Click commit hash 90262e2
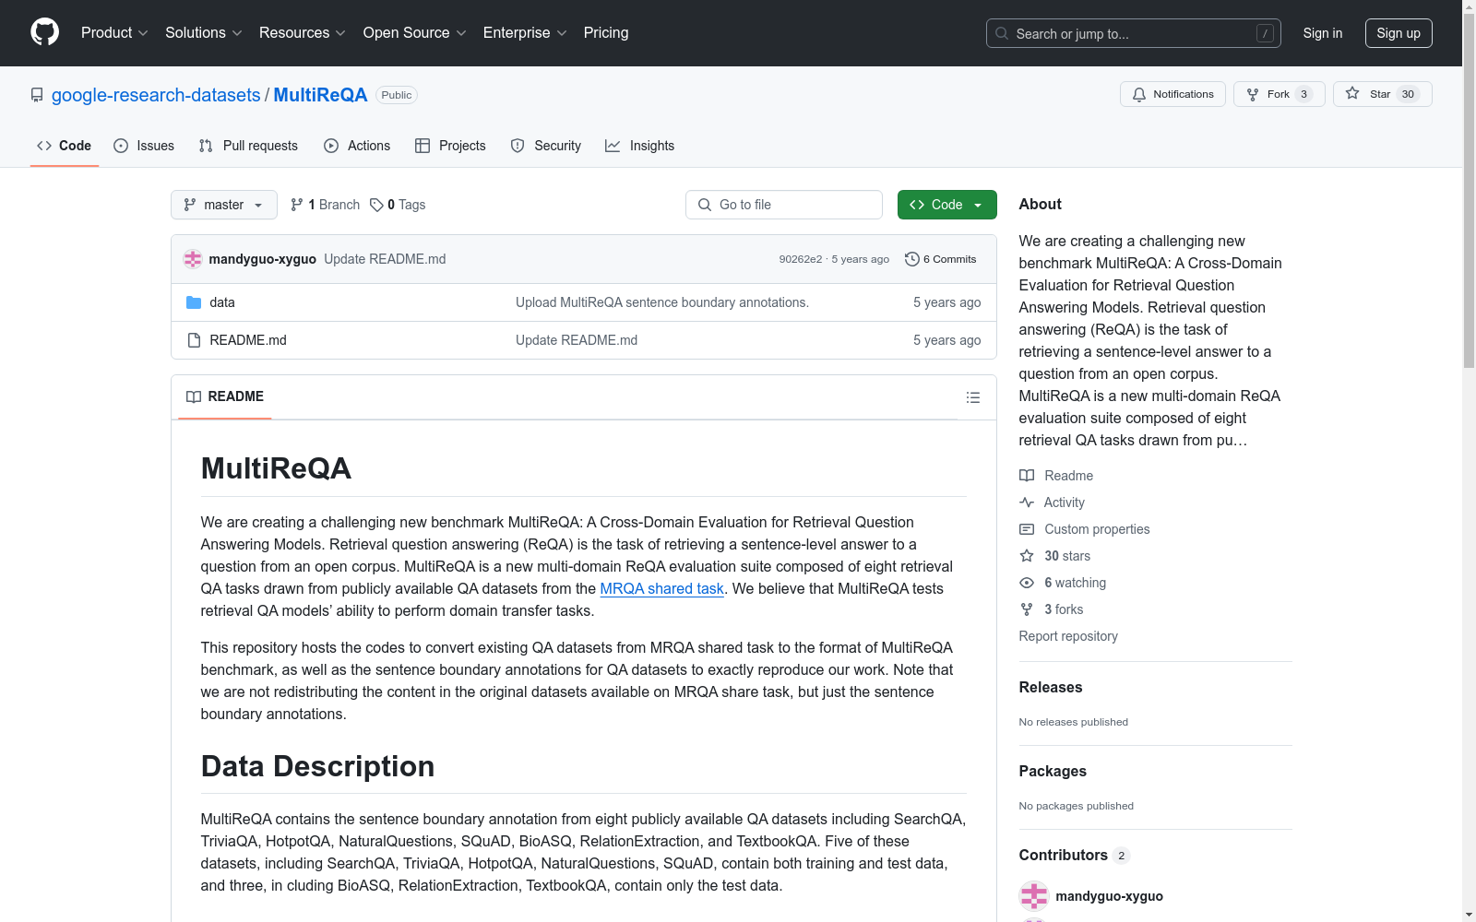 [x=801, y=259]
